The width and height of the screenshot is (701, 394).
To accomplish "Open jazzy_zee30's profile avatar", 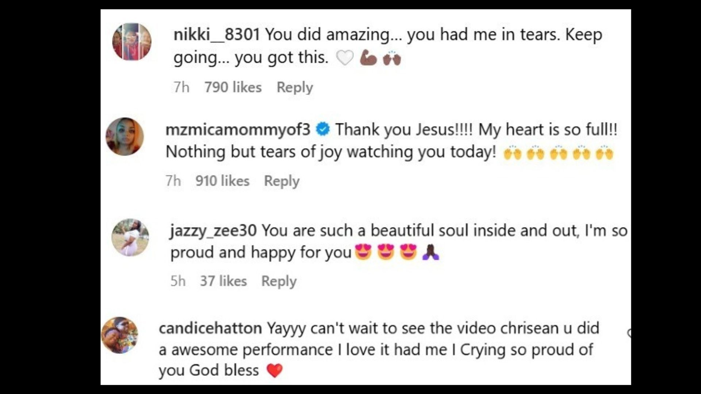I will point(130,237).
